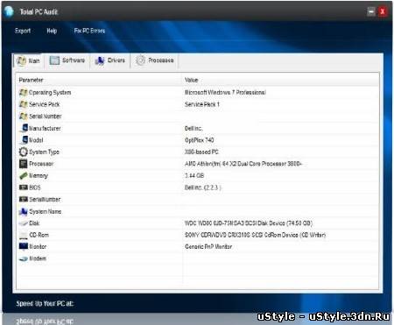
Task: Click the Memory RAM stick icon
Action: [23, 176]
